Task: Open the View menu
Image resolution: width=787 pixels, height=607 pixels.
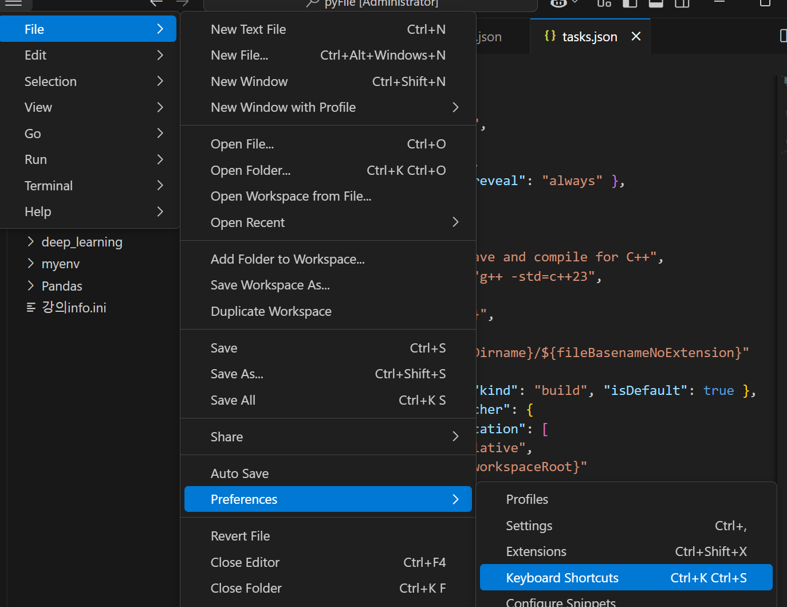Action: [88, 107]
